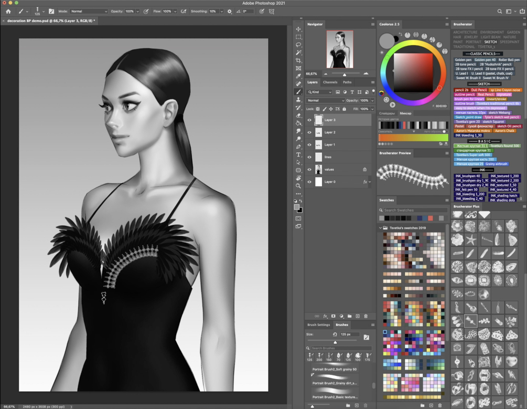Click create new layer icon
The width and height of the screenshot is (527, 409).
[358, 316]
